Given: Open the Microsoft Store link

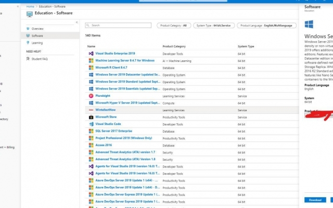Looking at the screenshot, I should (x=106, y=117).
